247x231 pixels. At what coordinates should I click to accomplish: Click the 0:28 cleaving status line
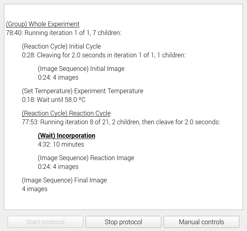(104, 55)
